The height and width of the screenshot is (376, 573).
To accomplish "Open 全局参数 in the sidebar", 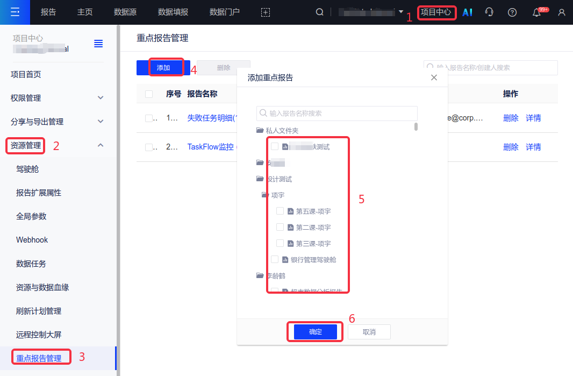I will tap(31, 216).
